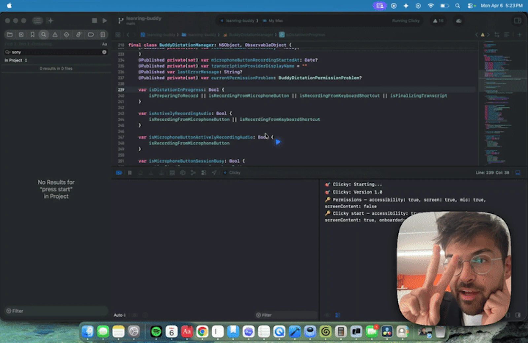Select the Clicky process in debug bar

tap(232, 173)
